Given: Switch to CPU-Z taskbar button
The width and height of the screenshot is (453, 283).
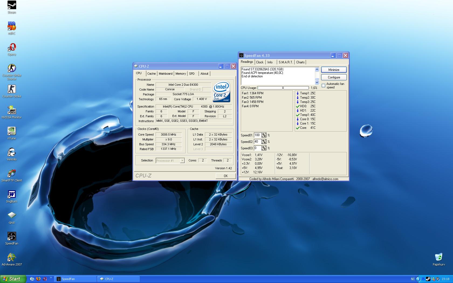Looking at the screenshot, I should (x=119, y=279).
